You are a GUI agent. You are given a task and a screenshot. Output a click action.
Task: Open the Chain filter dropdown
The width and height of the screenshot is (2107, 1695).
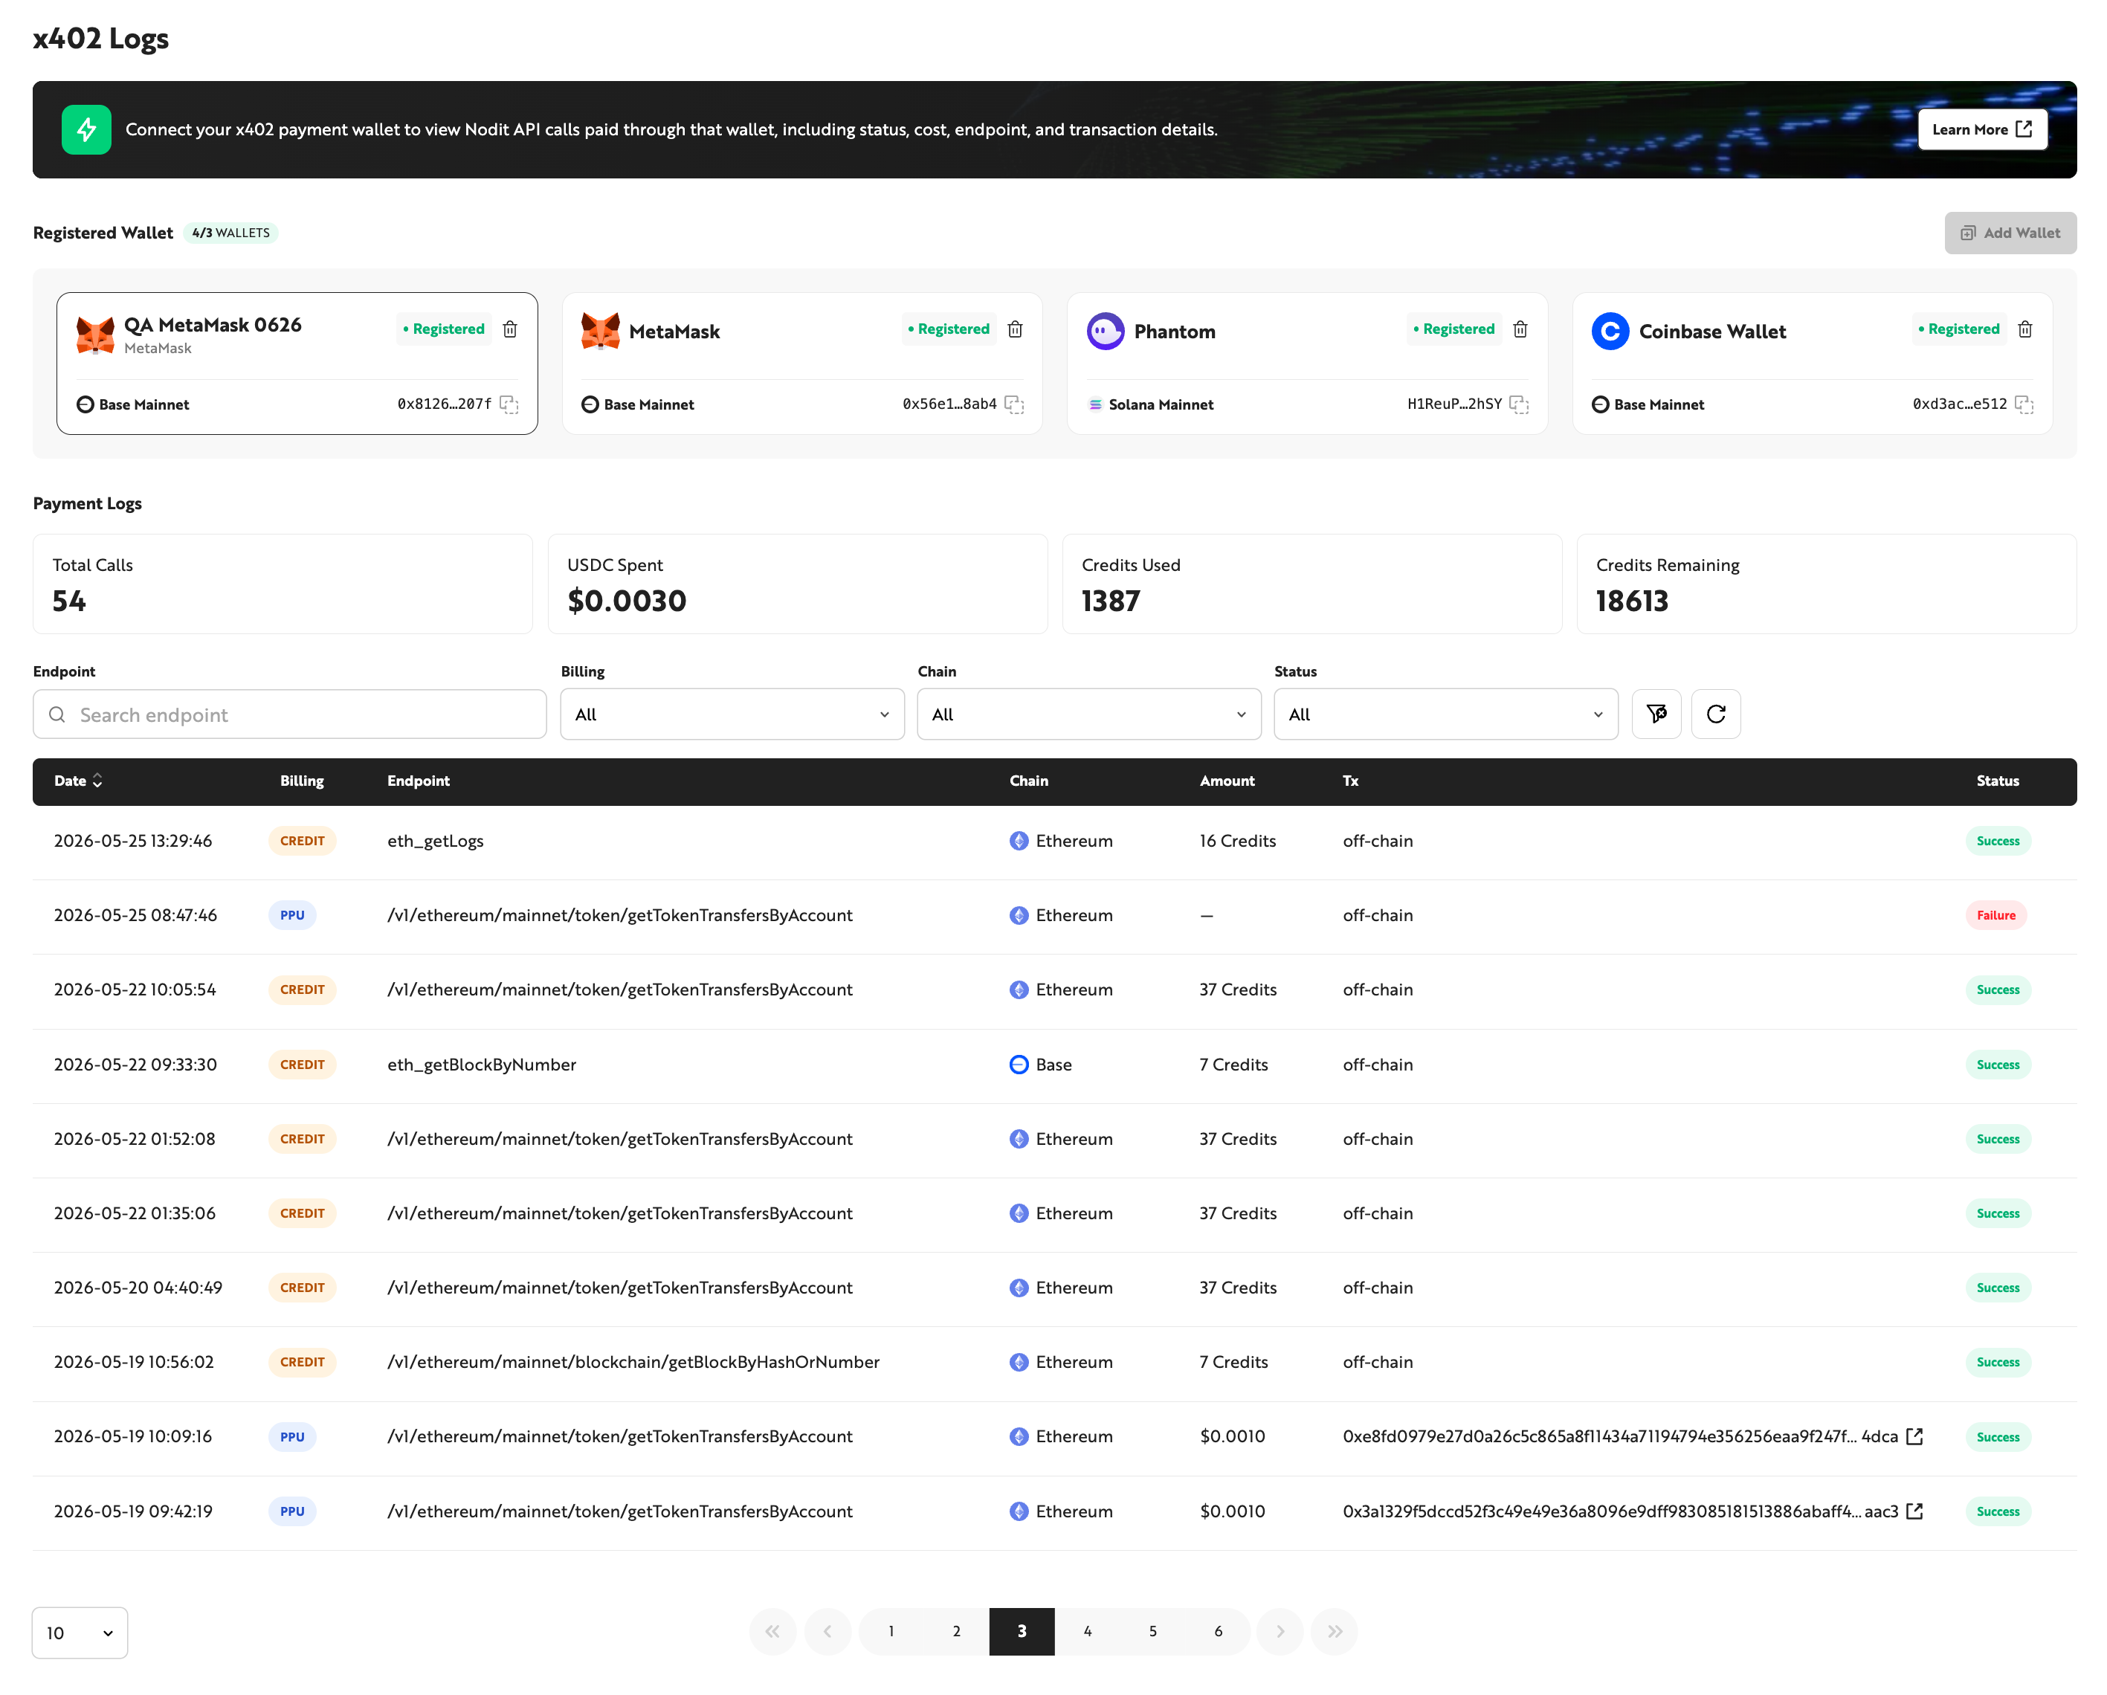coord(1088,714)
